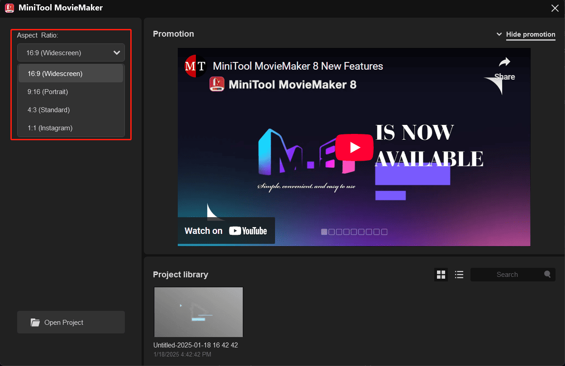Select the first promotion slide indicator
Image resolution: width=565 pixels, height=366 pixels.
(x=324, y=232)
